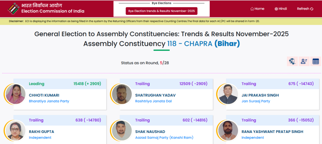Open Bye Election trends & Results November-2025
Viewport: 322px width, 144px height.
pyautogui.click(x=162, y=11)
